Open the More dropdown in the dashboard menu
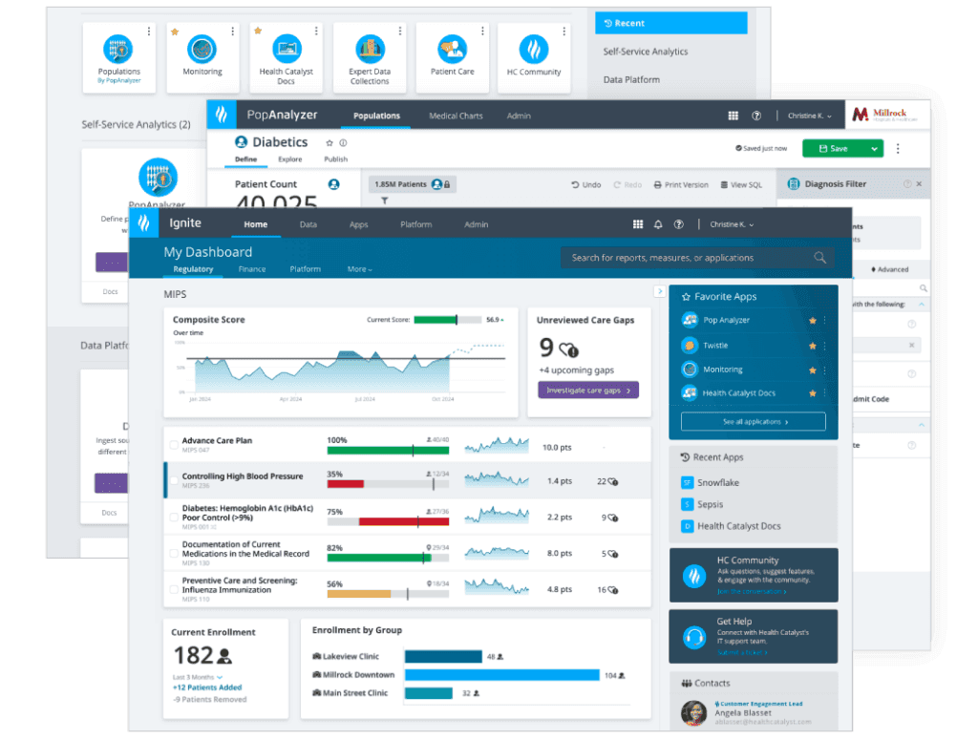This screenshot has width=978, height=740. tap(359, 269)
